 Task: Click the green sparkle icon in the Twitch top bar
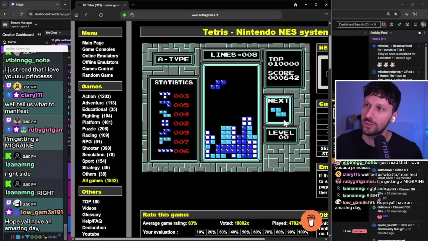point(399,24)
